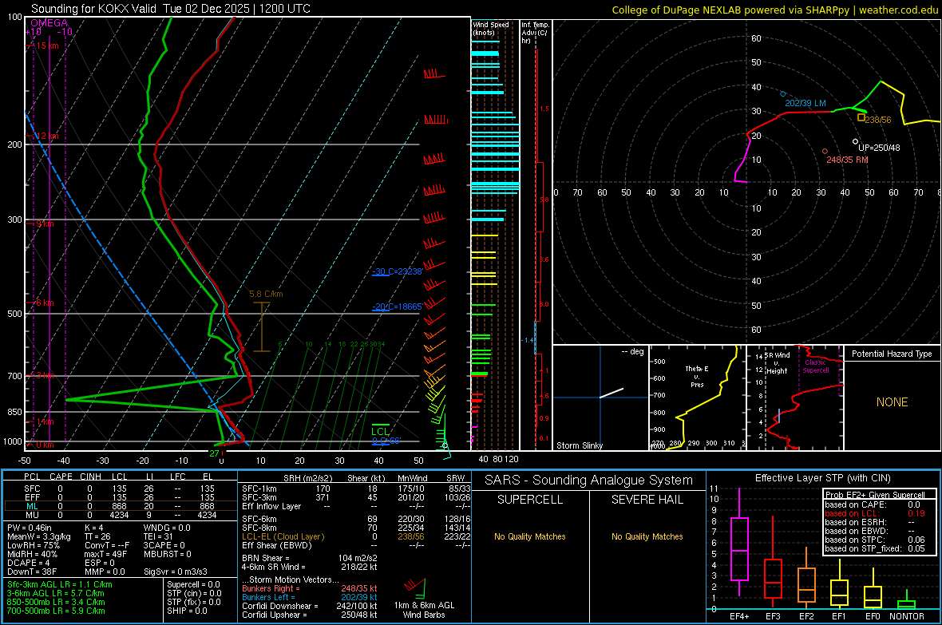
Task: Click the Bunkers Left = 202/39 kt line
Action: [310, 597]
